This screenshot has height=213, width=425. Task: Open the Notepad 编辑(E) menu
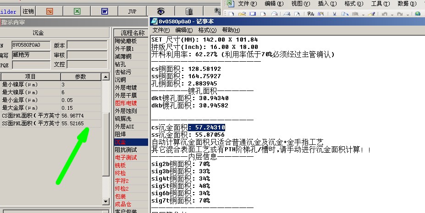tap(184, 30)
